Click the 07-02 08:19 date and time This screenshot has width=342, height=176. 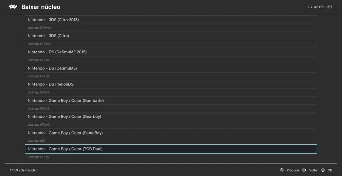click(x=318, y=7)
